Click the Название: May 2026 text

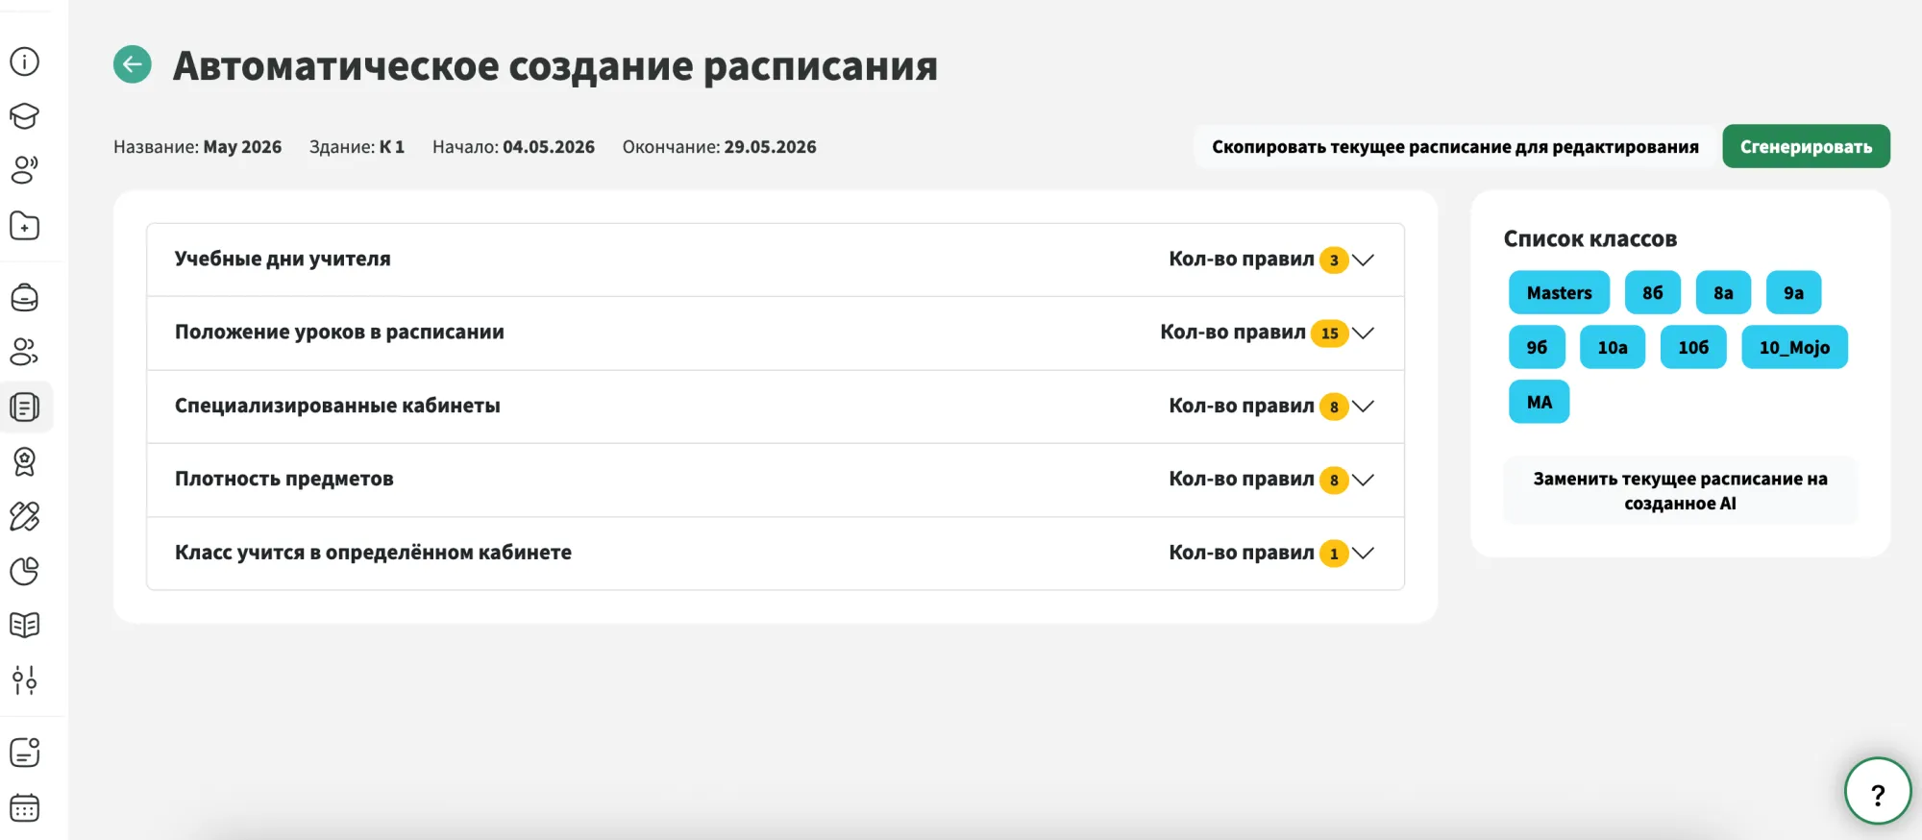tap(197, 147)
